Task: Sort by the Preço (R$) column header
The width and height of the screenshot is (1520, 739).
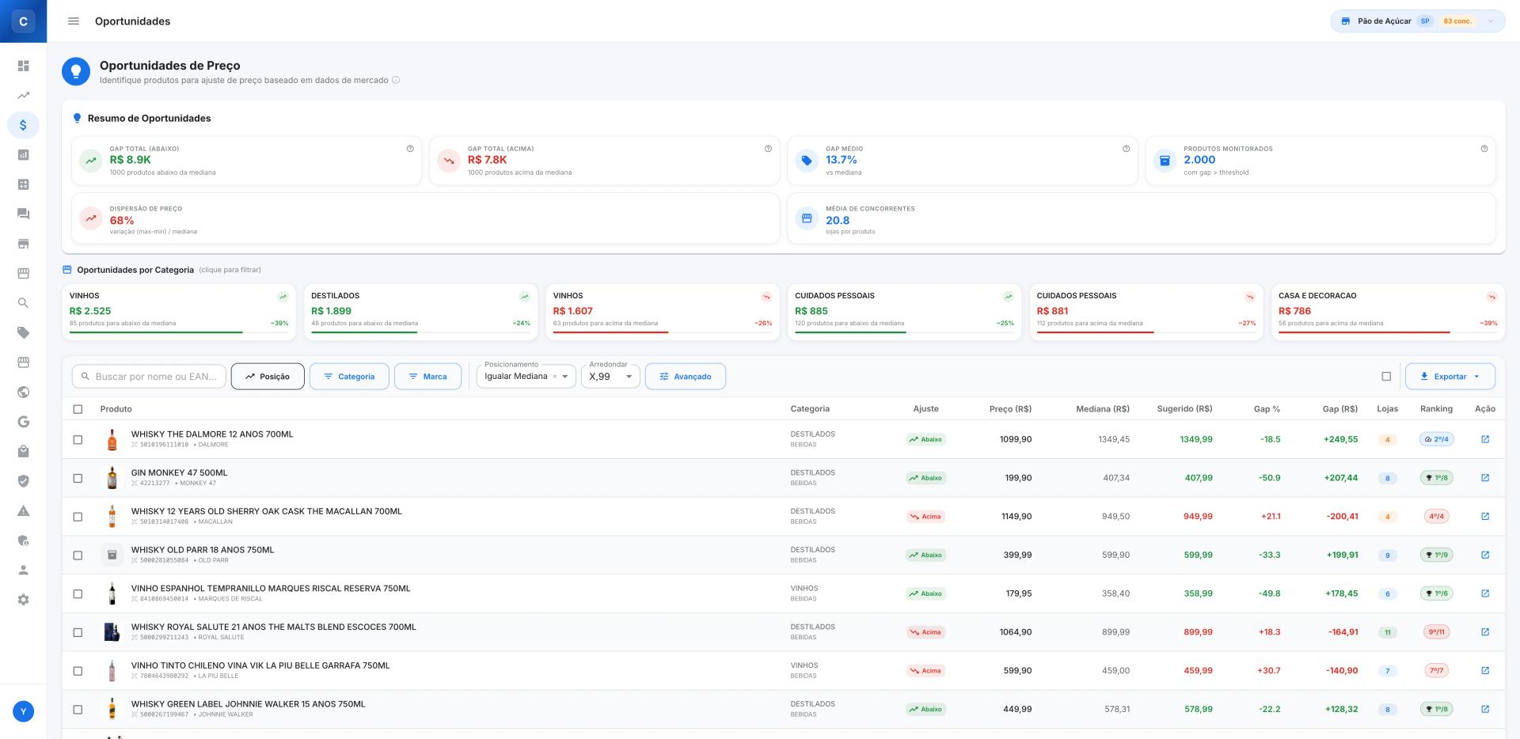Action: coord(1010,409)
